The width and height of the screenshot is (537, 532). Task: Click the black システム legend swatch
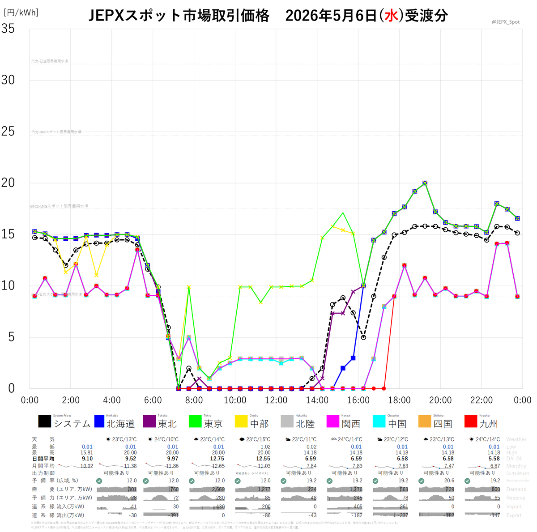(x=44, y=421)
